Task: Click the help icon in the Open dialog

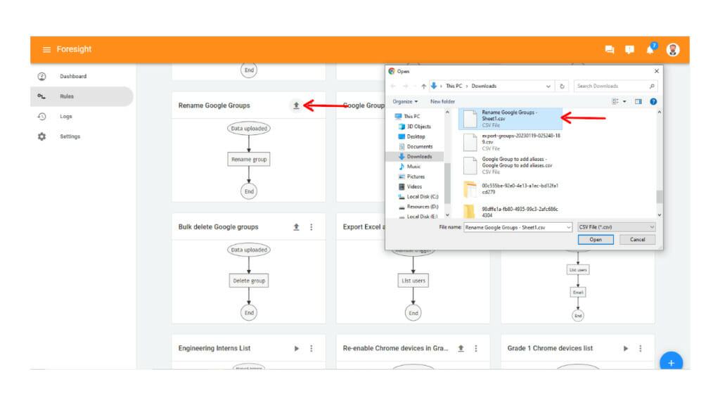Action: coord(653,101)
